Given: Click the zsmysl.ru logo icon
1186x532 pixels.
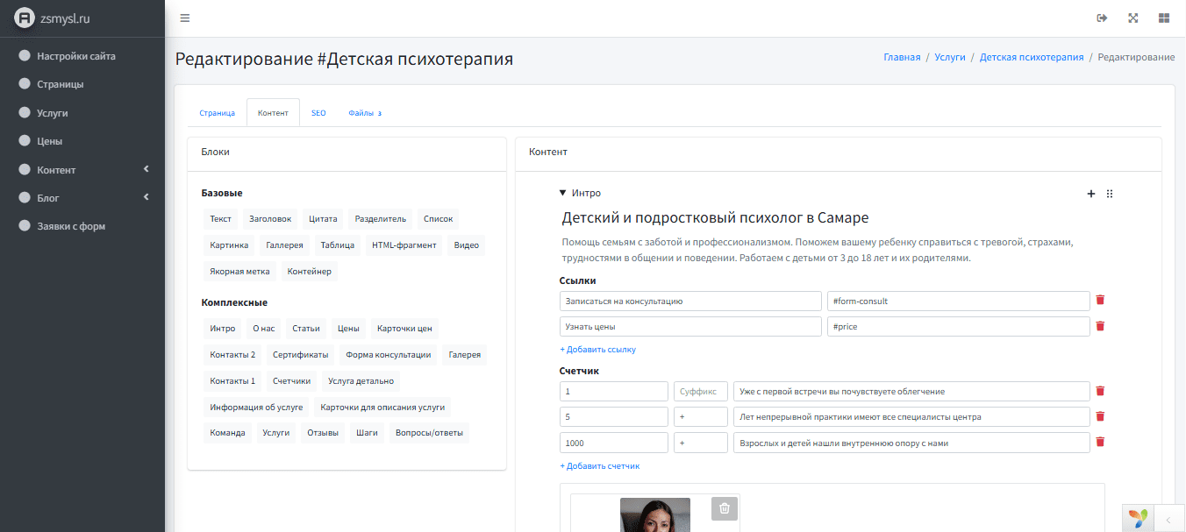Looking at the screenshot, I should tap(24, 18).
